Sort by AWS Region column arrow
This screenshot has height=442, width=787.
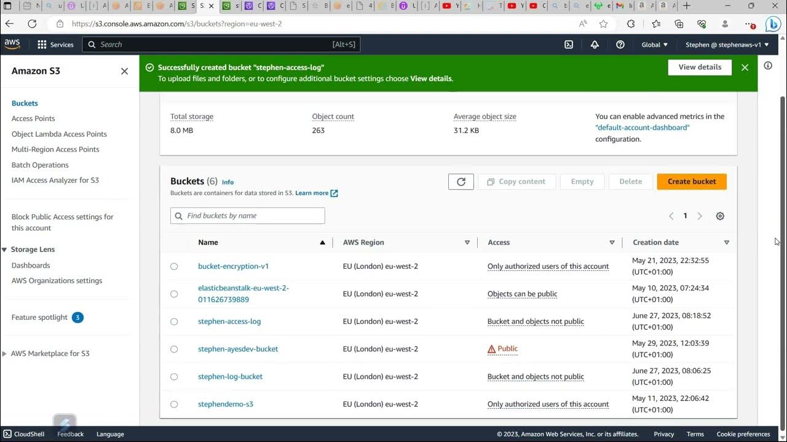(x=467, y=242)
